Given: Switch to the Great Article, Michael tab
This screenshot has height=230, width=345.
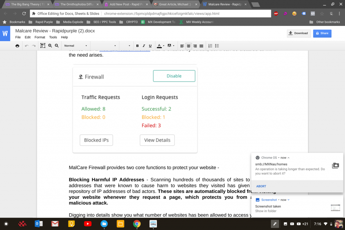Looking at the screenshot, I should 175,4.
